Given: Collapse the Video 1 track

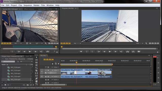Looking at the screenshot, I should pyautogui.click(x=52, y=70).
